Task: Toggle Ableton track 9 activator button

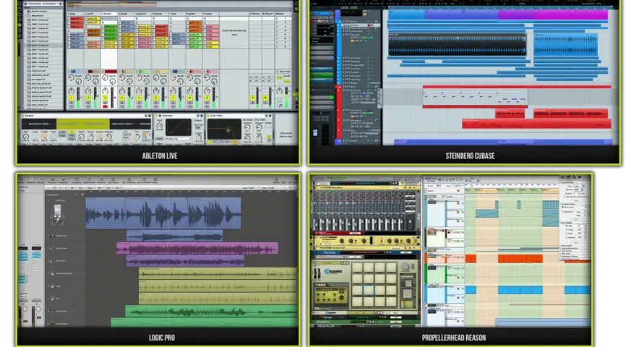Action: coord(207,98)
